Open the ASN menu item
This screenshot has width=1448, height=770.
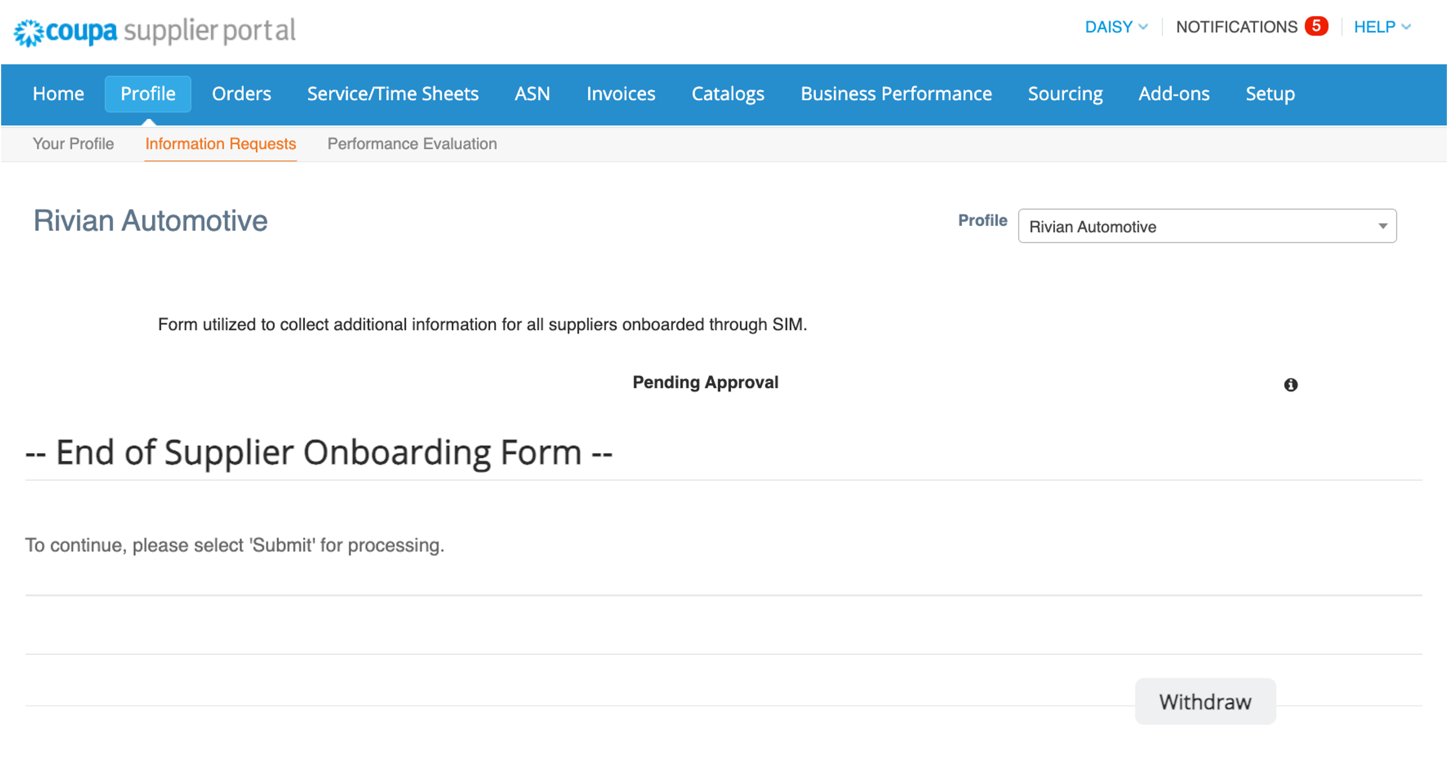pyautogui.click(x=532, y=94)
